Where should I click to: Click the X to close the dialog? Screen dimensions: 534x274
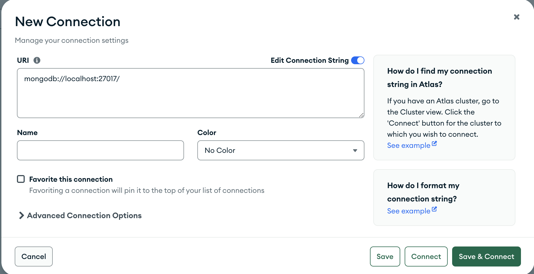coord(517,17)
